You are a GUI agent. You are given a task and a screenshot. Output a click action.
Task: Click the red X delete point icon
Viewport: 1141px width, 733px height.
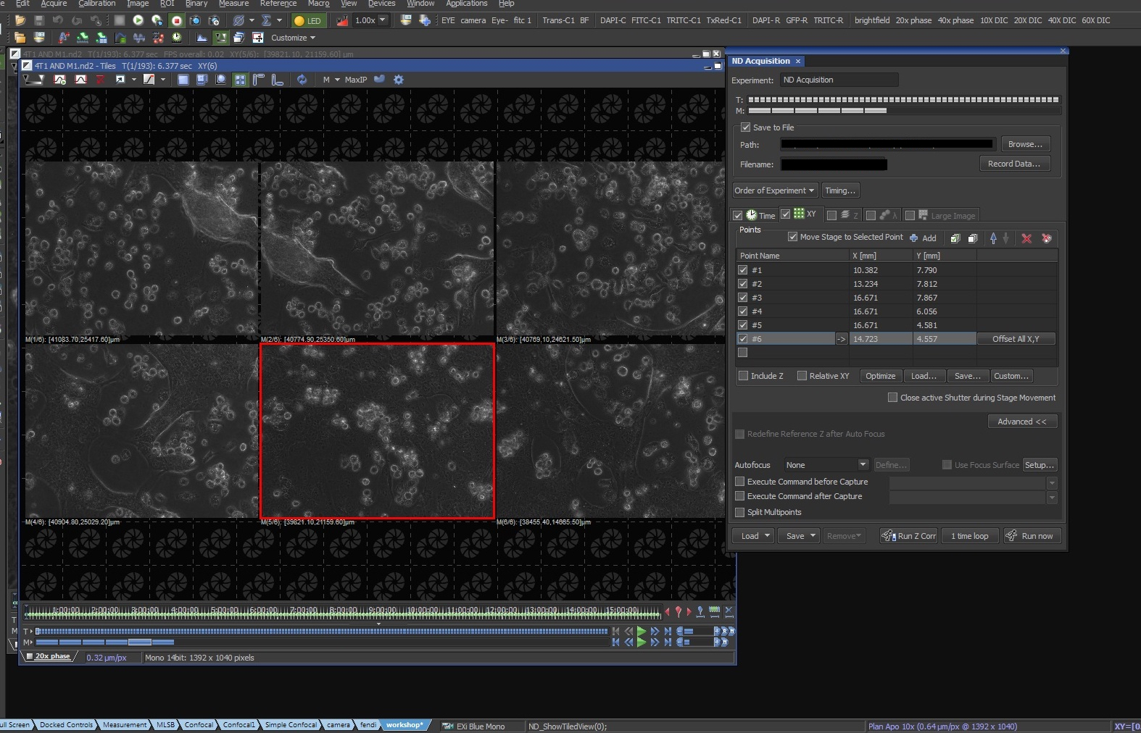1026,238
